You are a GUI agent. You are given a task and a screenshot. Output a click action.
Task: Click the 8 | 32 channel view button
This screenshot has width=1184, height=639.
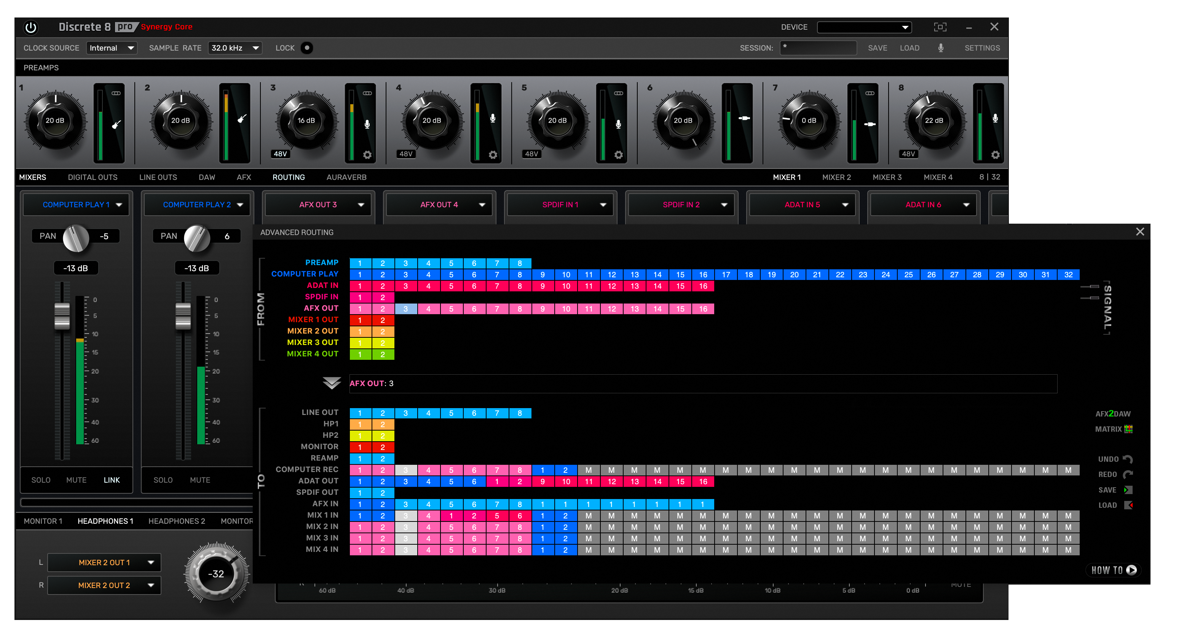point(989,177)
